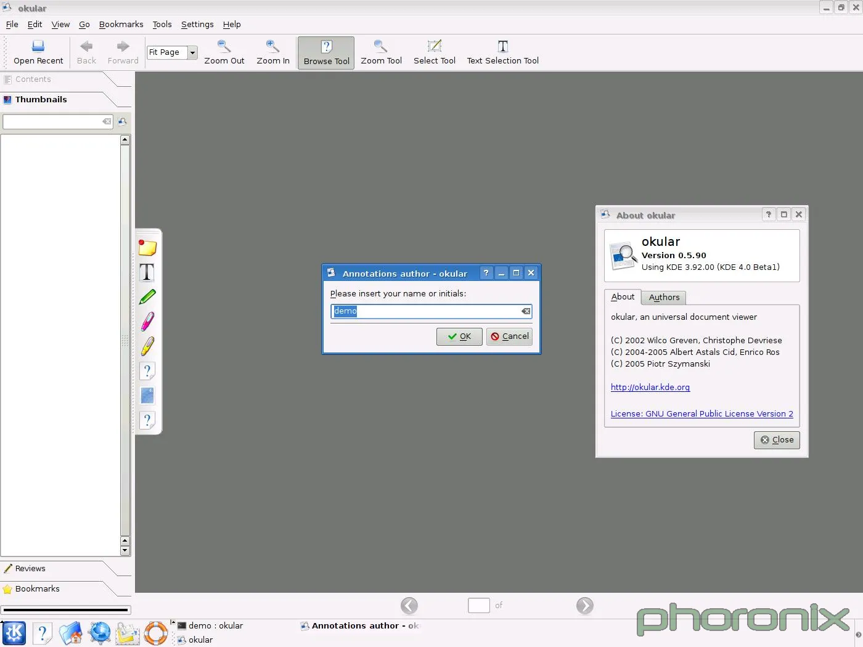863x647 pixels.
Task: Activate the Text Selection Tool
Action: click(502, 52)
